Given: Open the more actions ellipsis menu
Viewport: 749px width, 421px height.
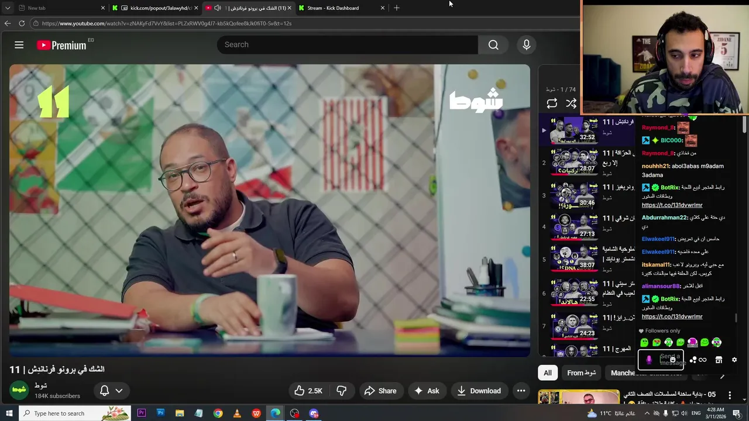Looking at the screenshot, I should coord(521,391).
